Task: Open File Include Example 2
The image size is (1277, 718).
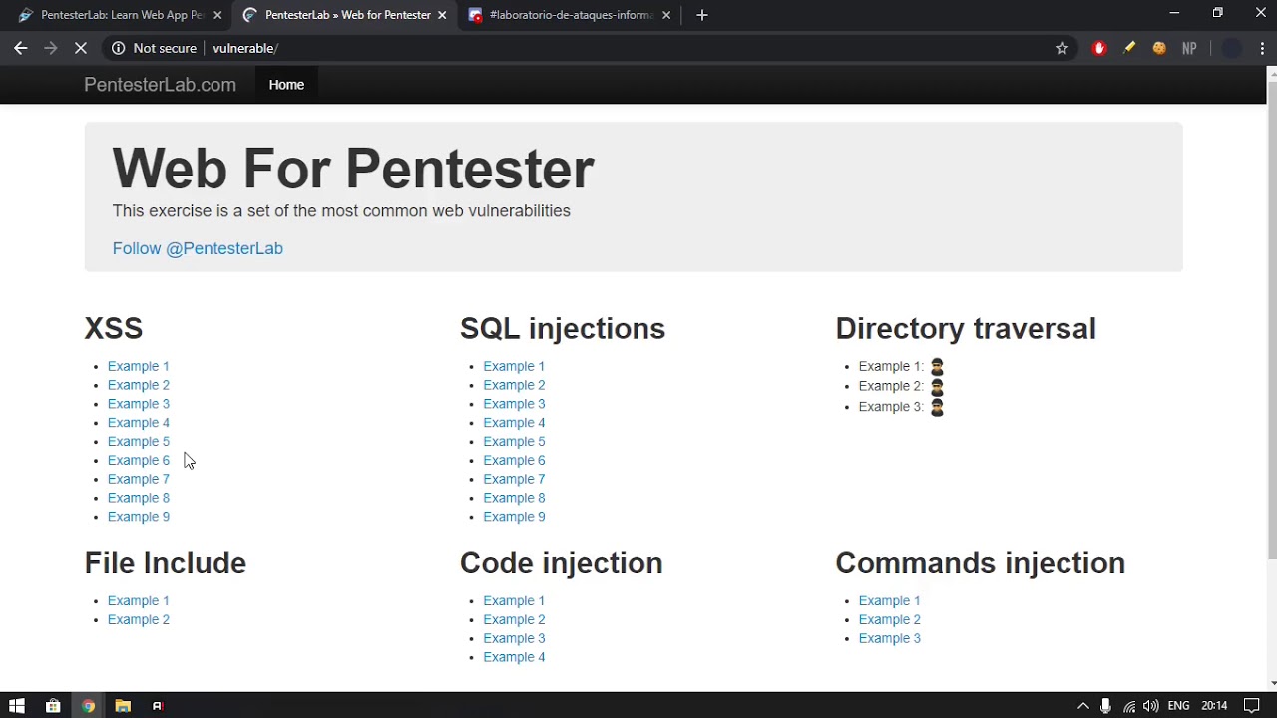Action: pyautogui.click(x=139, y=619)
